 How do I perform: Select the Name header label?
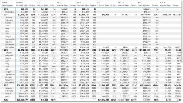(4, 3)
